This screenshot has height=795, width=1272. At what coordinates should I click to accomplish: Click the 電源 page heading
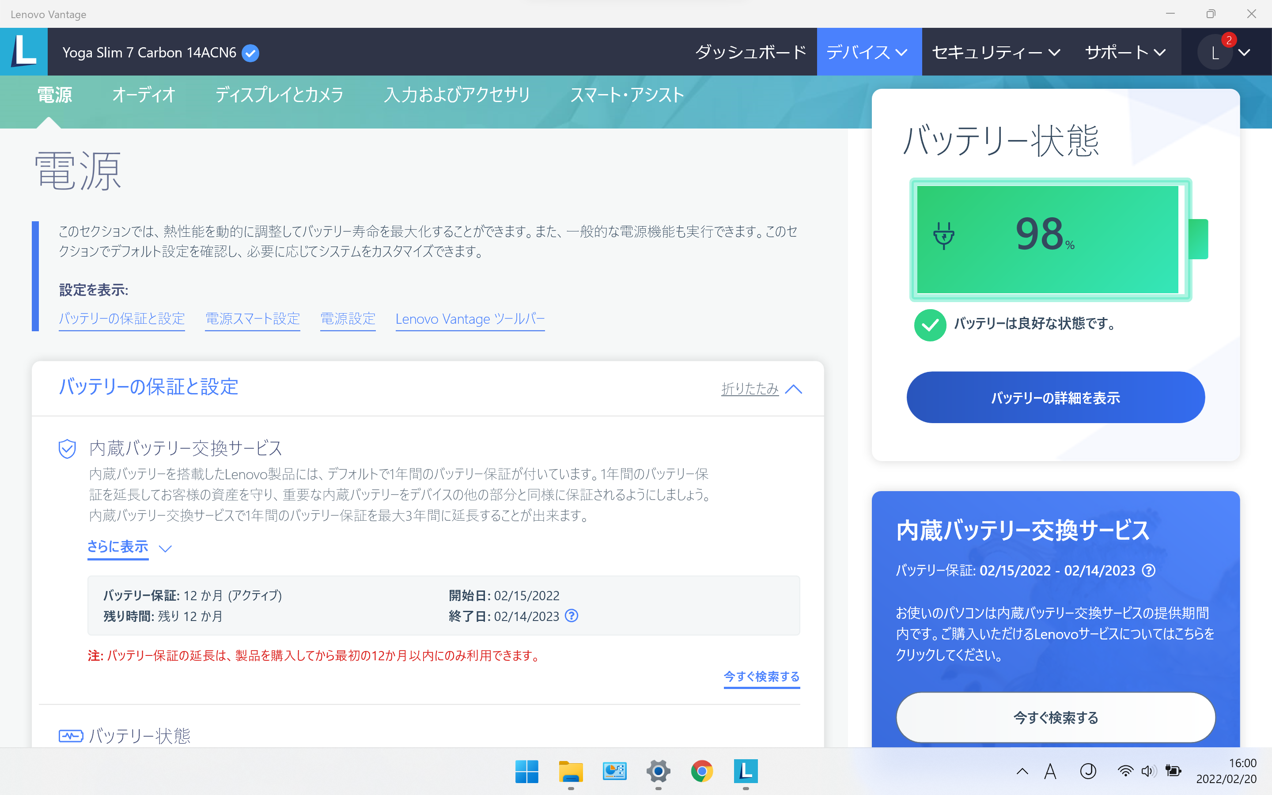tap(78, 171)
